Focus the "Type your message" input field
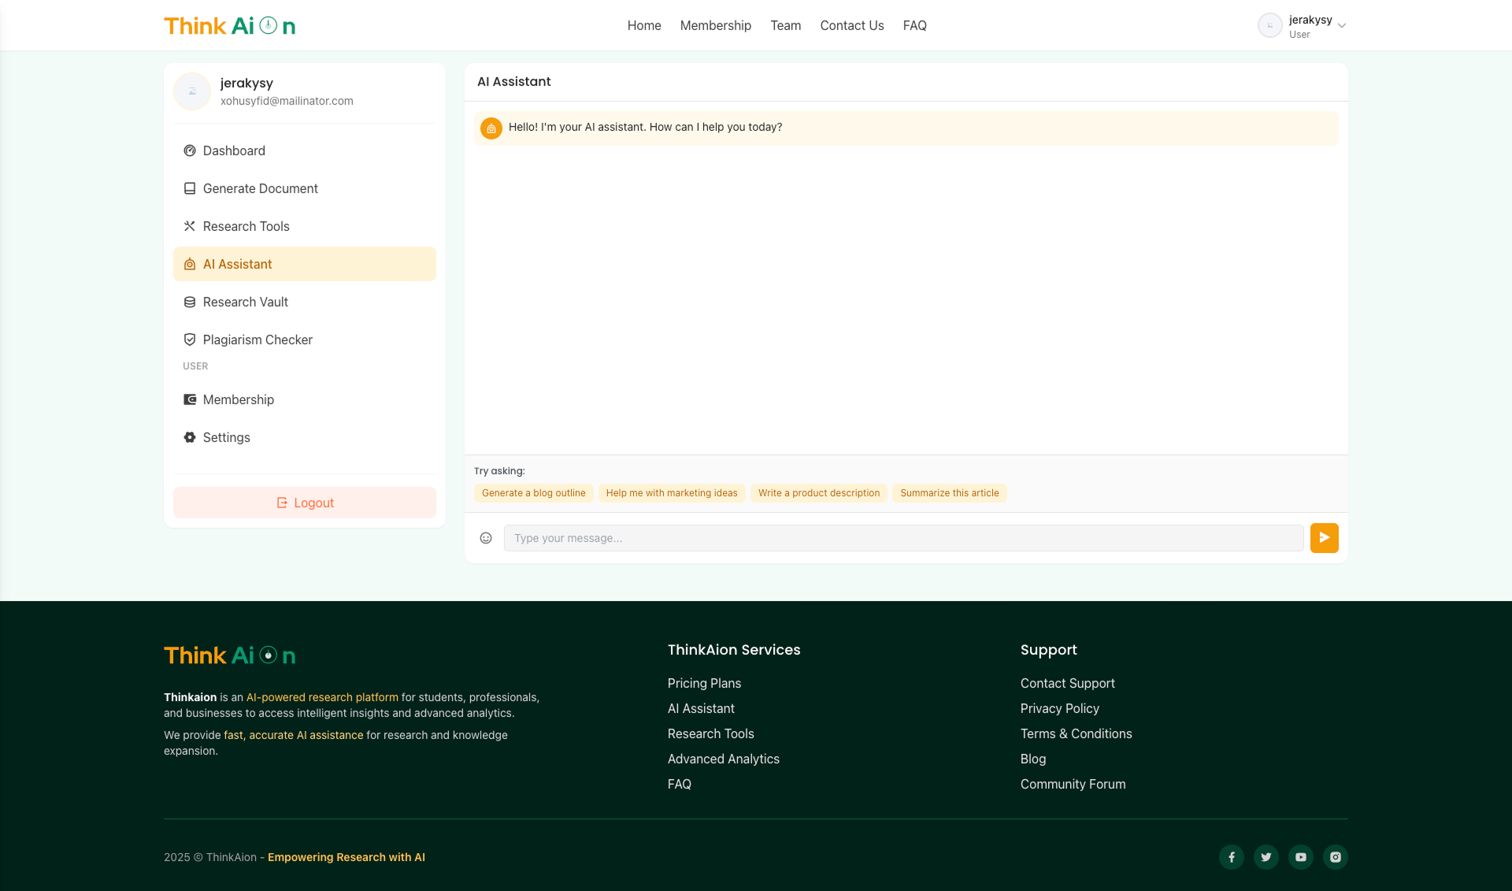 tap(903, 538)
